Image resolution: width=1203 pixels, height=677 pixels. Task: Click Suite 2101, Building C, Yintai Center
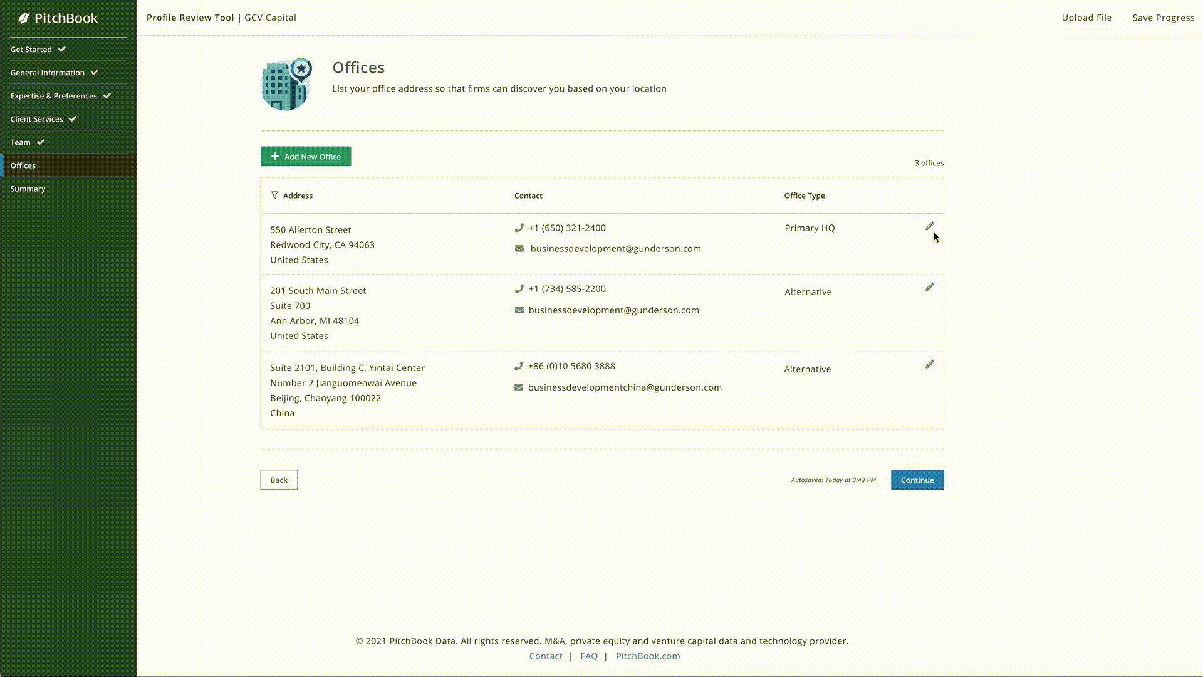coord(347,368)
